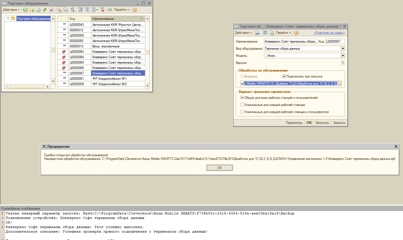Screen dimensions: 403x240
Task: Click the filter by current value icon
Action: click(87, 10)
